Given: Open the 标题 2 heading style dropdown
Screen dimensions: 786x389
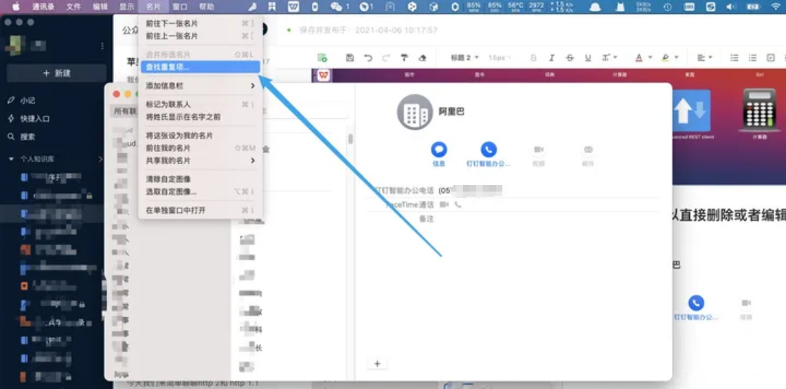Looking at the screenshot, I should [x=464, y=58].
